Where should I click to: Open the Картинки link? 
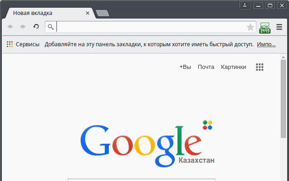tap(233, 67)
